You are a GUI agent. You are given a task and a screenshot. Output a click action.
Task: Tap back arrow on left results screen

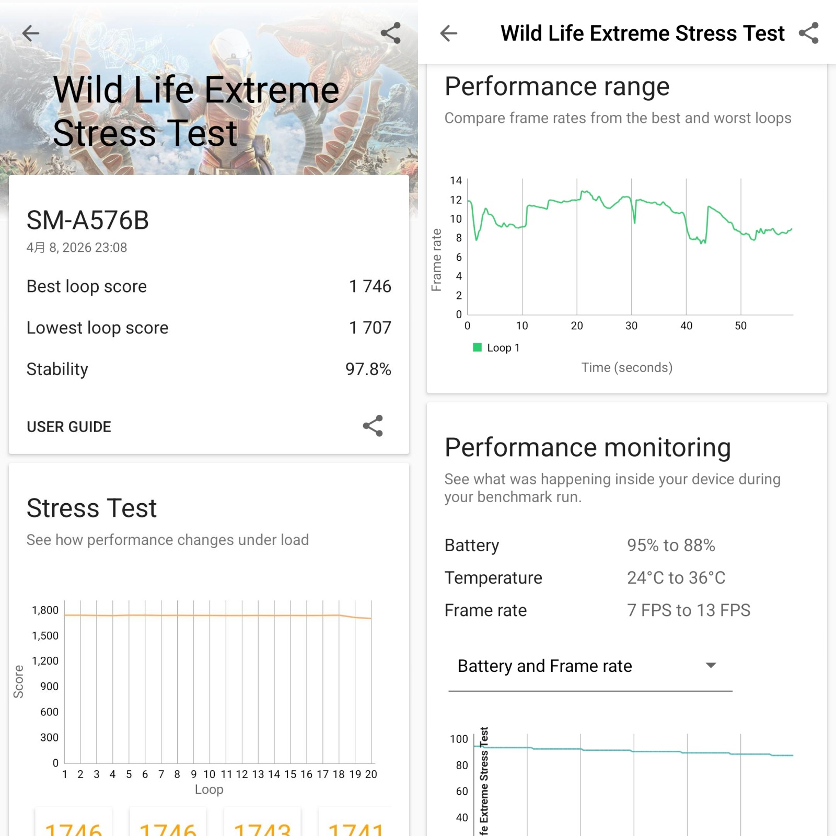(31, 33)
